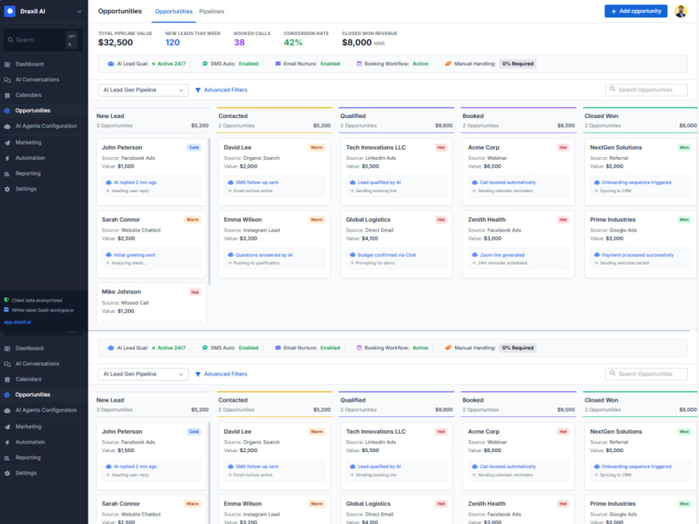Open the Mike Johnson opportunity card
Viewport: 699px width, 524px height.
tap(152, 303)
